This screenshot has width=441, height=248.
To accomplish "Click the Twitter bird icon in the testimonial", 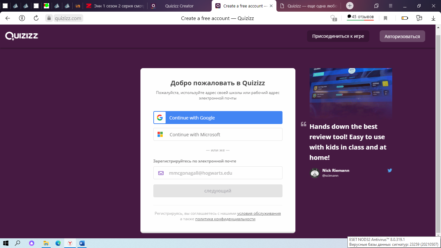I will [390, 170].
